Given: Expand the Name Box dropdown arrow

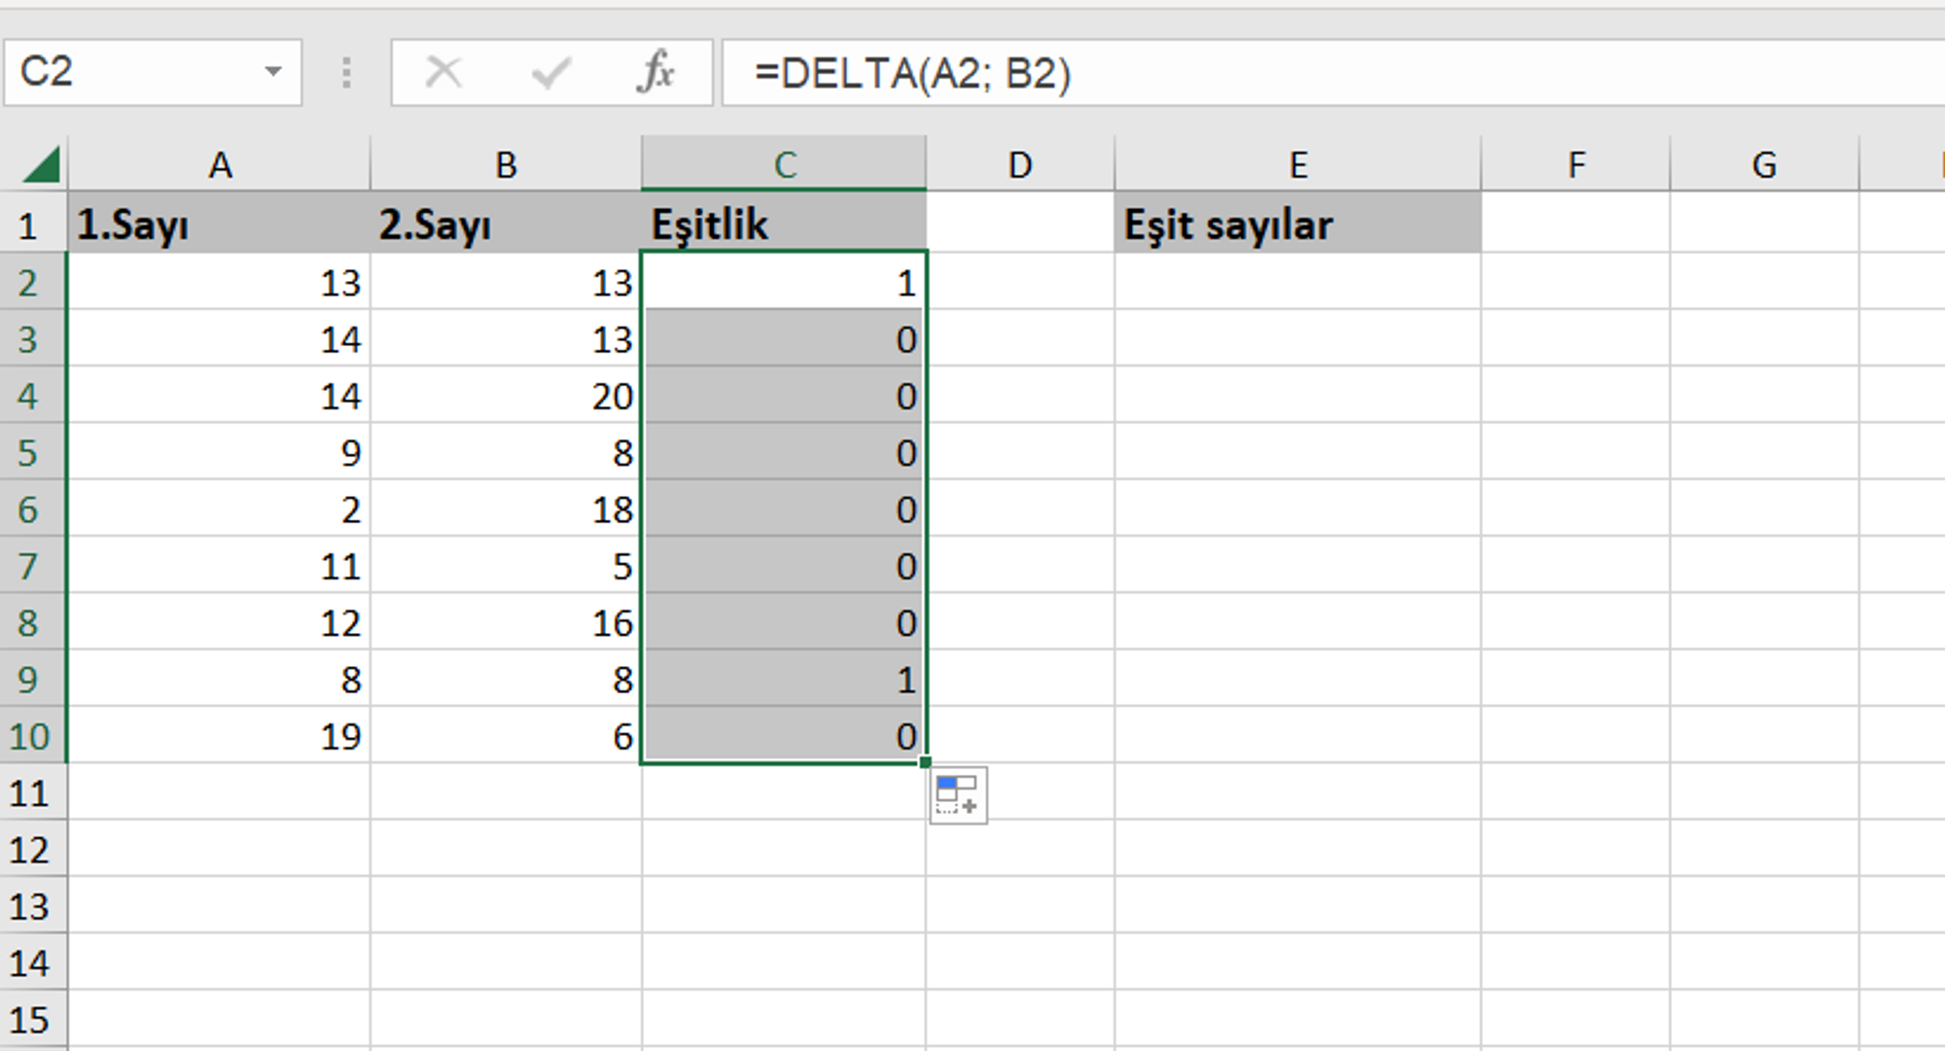Looking at the screenshot, I should [273, 72].
